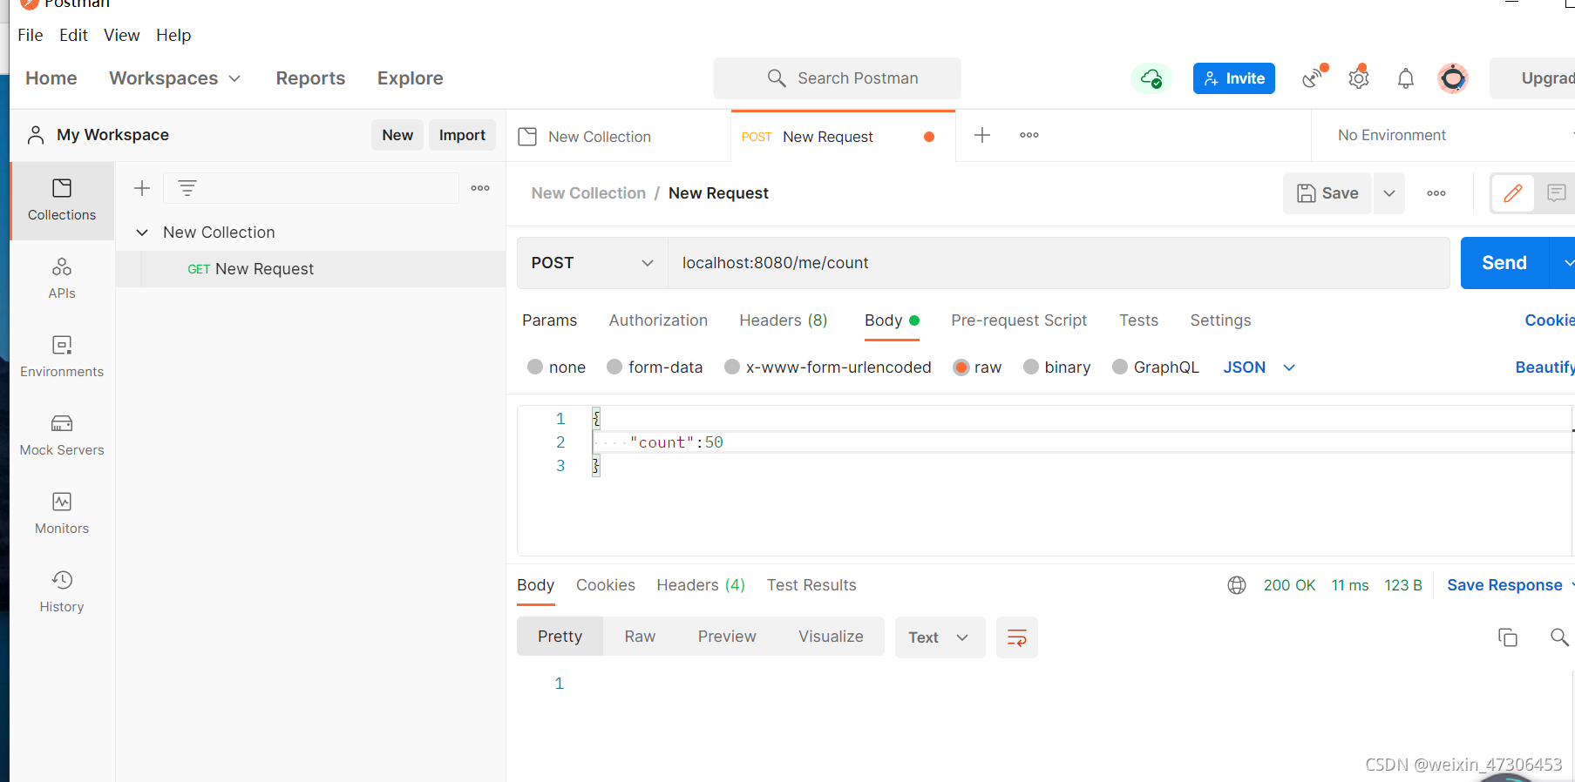The image size is (1575, 782).
Task: Open the comments icon
Action: click(1556, 193)
